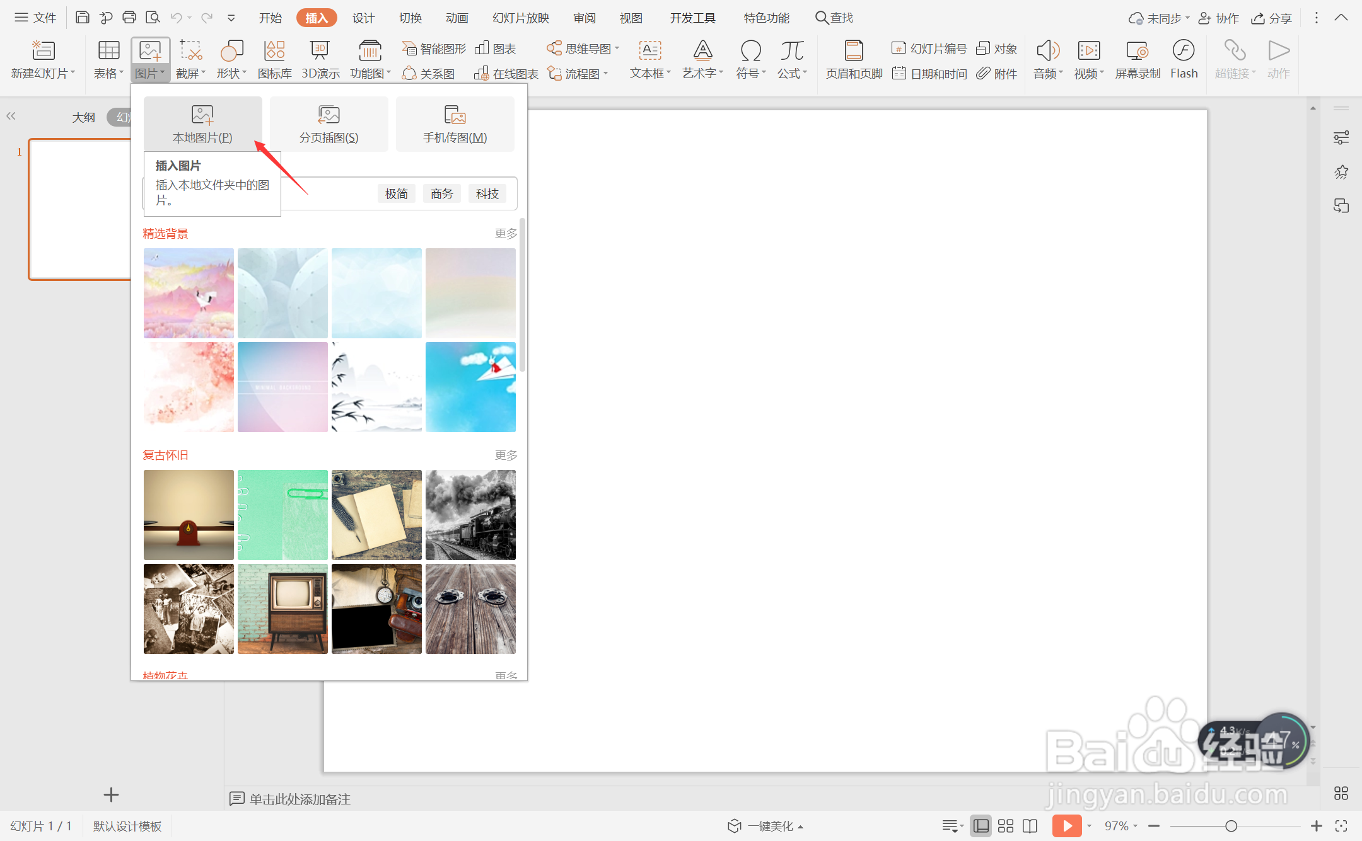This screenshot has width=1362, height=841.
Task: Insert 视频 video
Action: point(1089,59)
